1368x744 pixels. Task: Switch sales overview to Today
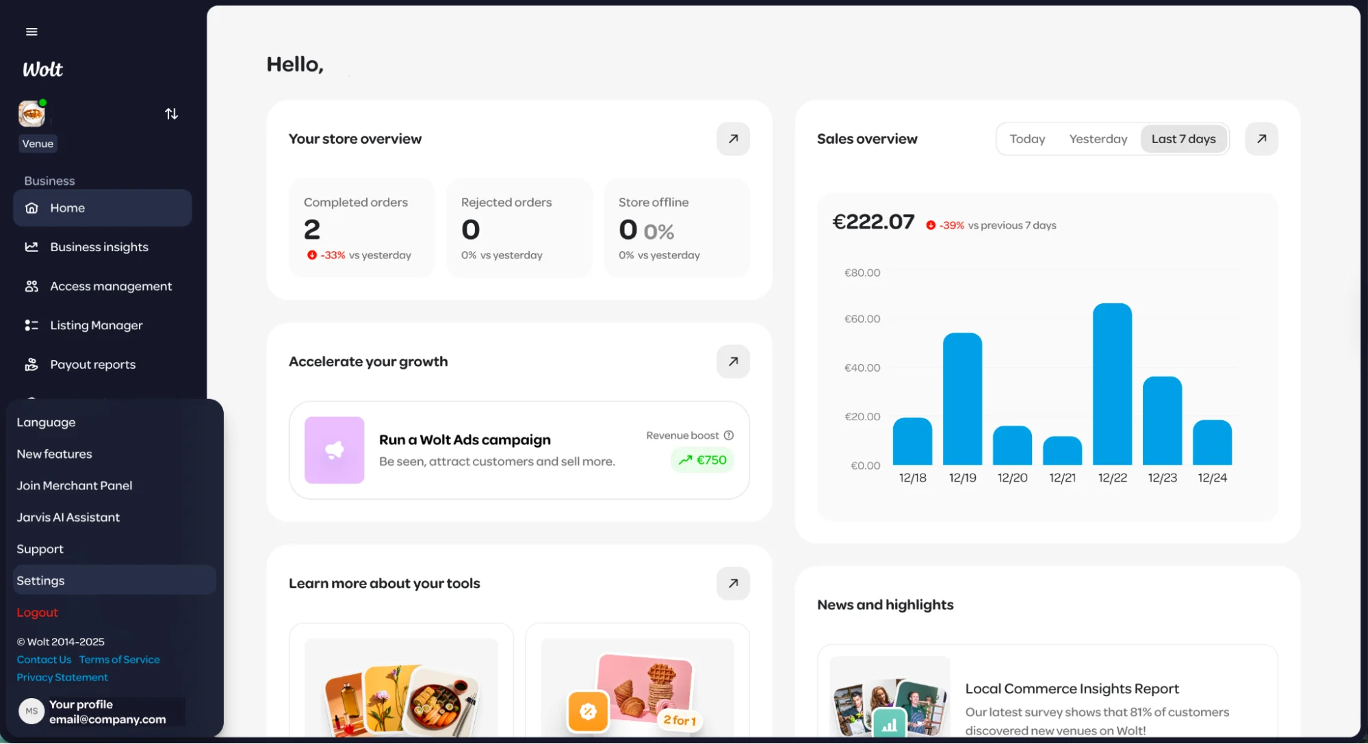[1027, 139]
